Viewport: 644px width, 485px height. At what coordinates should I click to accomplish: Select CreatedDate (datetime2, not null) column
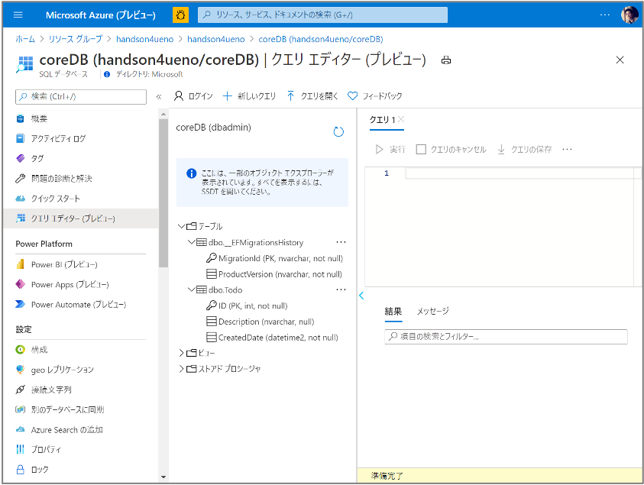click(x=272, y=338)
